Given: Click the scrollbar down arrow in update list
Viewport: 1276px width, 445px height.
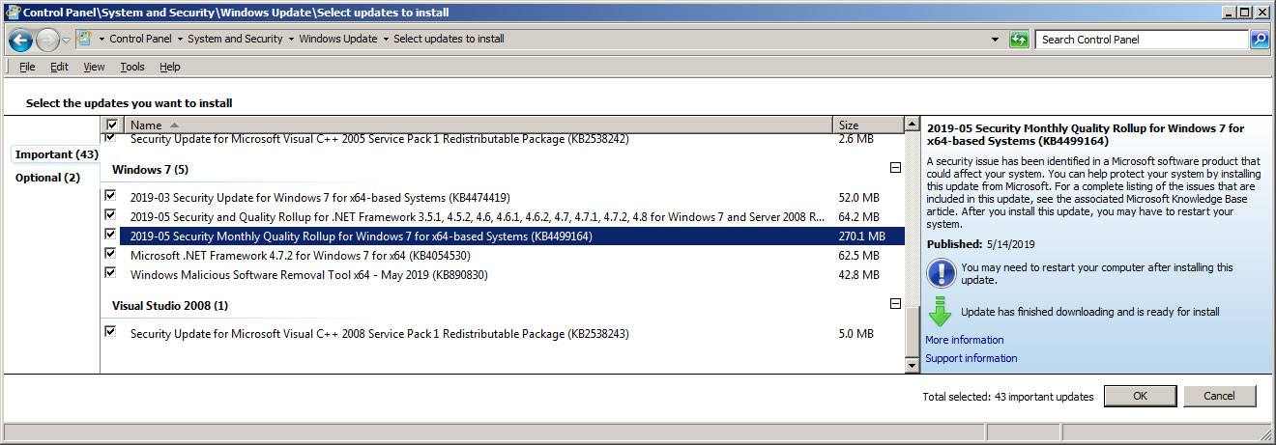Looking at the screenshot, I should coord(912,366).
